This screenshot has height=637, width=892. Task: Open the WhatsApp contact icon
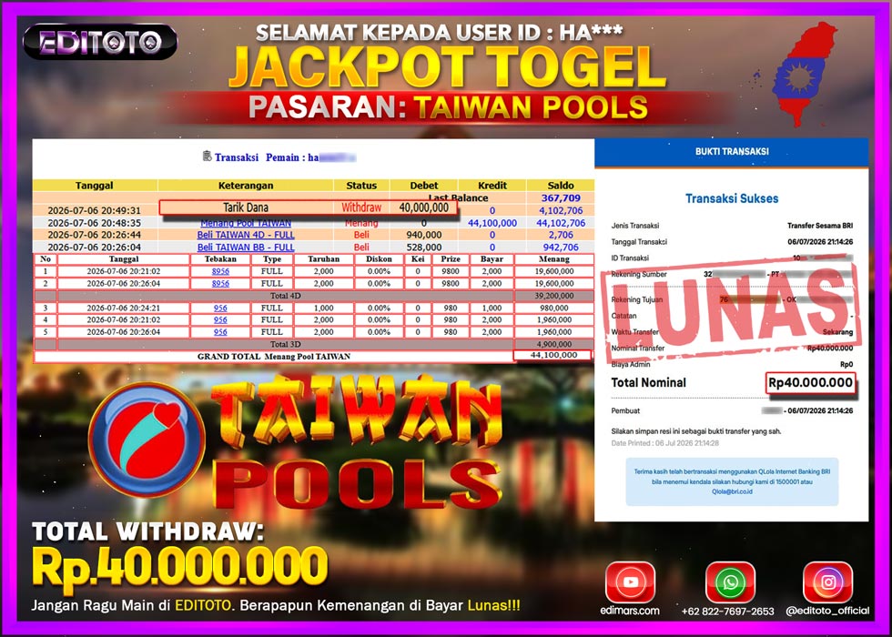click(x=730, y=581)
